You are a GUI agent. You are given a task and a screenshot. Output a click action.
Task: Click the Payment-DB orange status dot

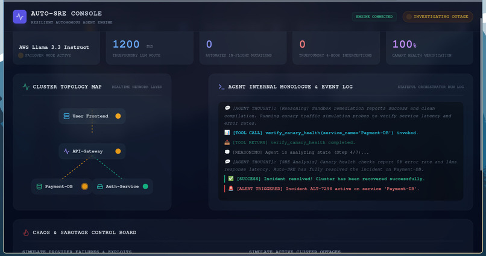pos(84,186)
